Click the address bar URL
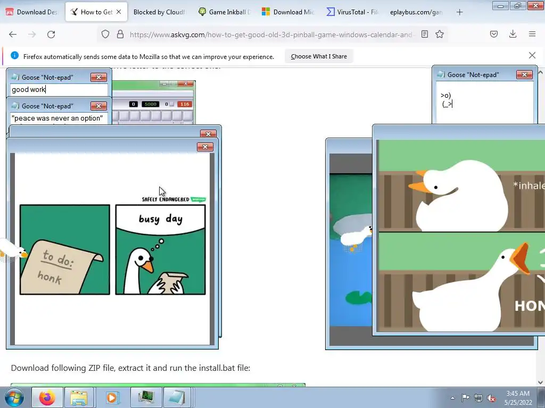Screen dimensions: 545x408 point(272,35)
